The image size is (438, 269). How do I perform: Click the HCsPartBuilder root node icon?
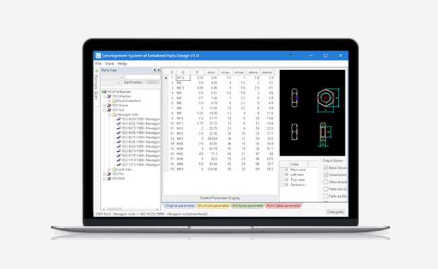[107, 91]
